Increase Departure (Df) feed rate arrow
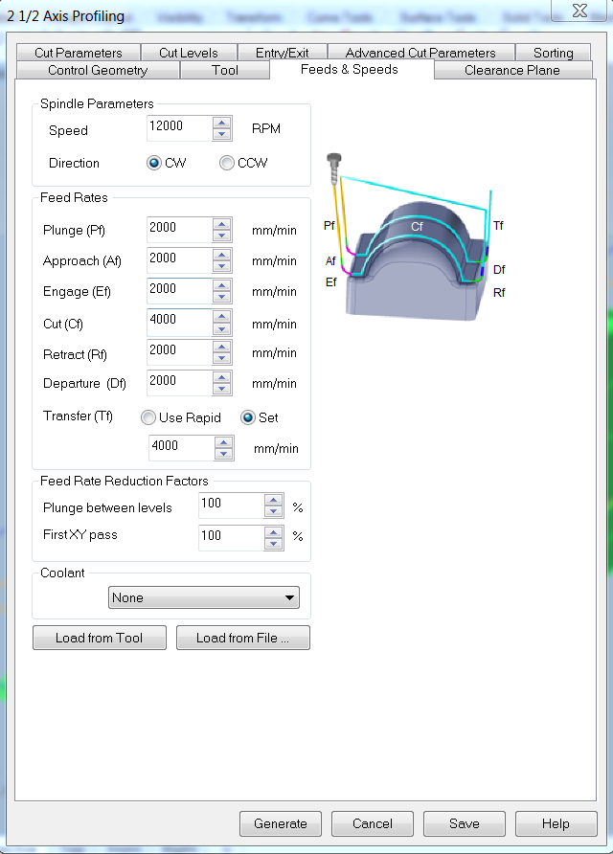The height and width of the screenshot is (854, 613). (x=221, y=377)
